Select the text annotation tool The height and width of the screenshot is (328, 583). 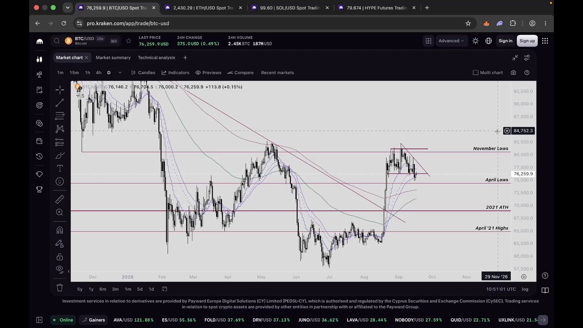59,168
